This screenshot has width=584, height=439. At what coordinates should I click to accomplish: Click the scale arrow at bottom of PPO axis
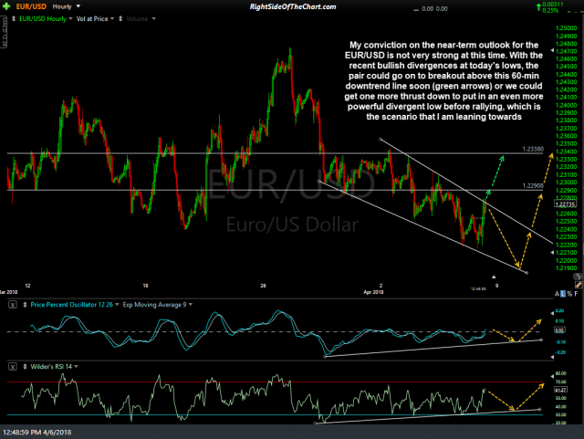pyautogui.click(x=552, y=357)
